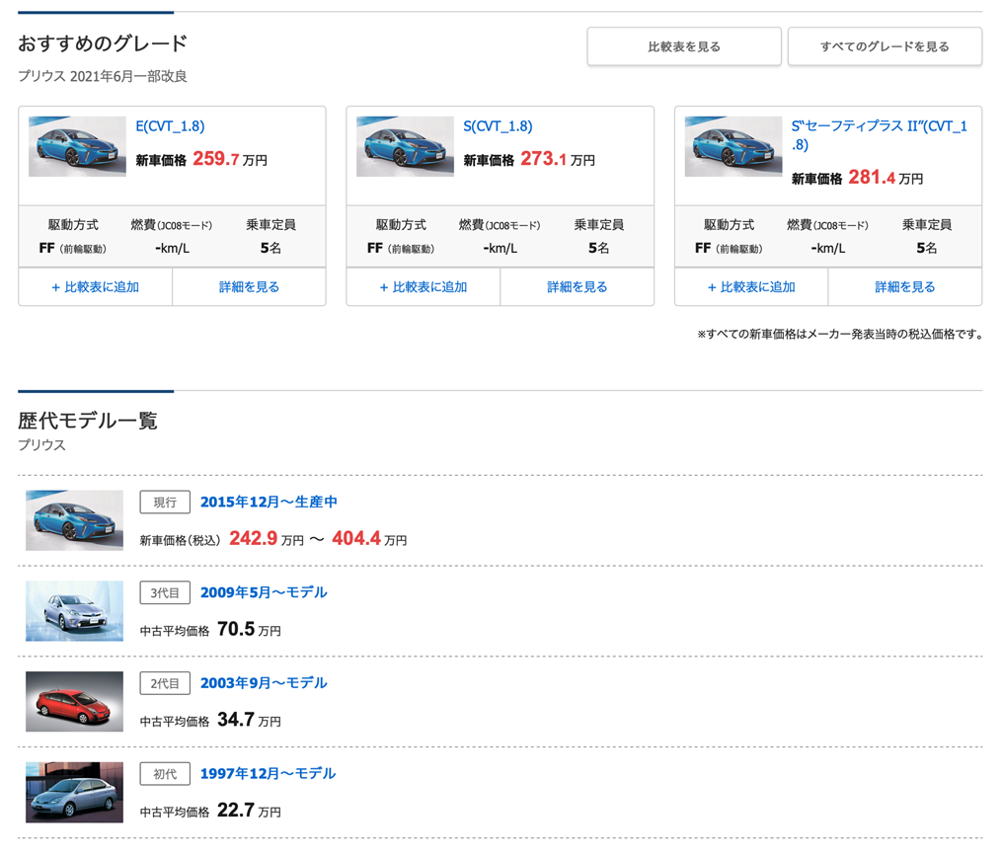Image resolution: width=1003 pixels, height=856 pixels.
Task: View details for S(CVT_1.8)
Action: coord(577,286)
